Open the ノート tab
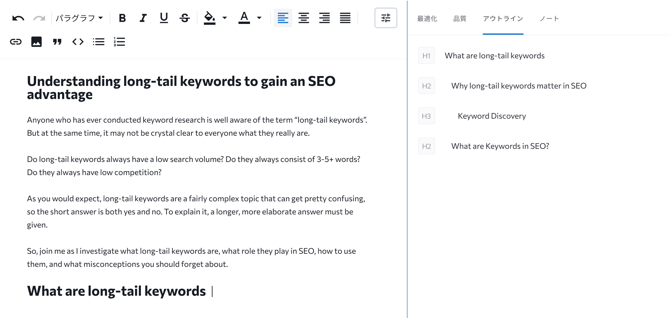 click(549, 19)
